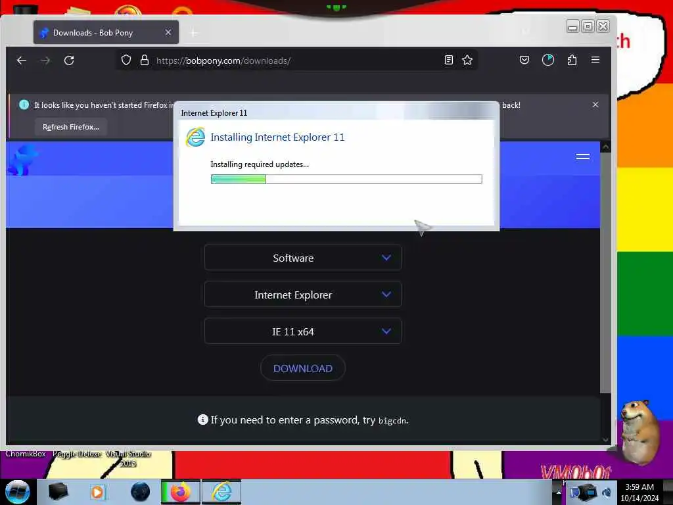View site security via the padlock icon

point(145,60)
